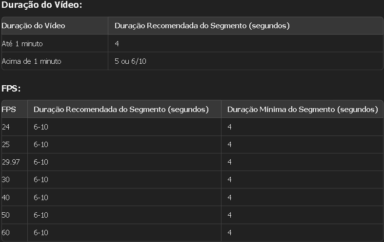Screen dimensions: 384x242
Task: Click the first table's 'Duração Recomendada do Segmento' header
Action: tap(202, 26)
